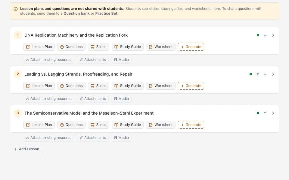Open Study Guide for lesson 2
Viewport: 289px width, 180px height.
(x=128, y=86)
